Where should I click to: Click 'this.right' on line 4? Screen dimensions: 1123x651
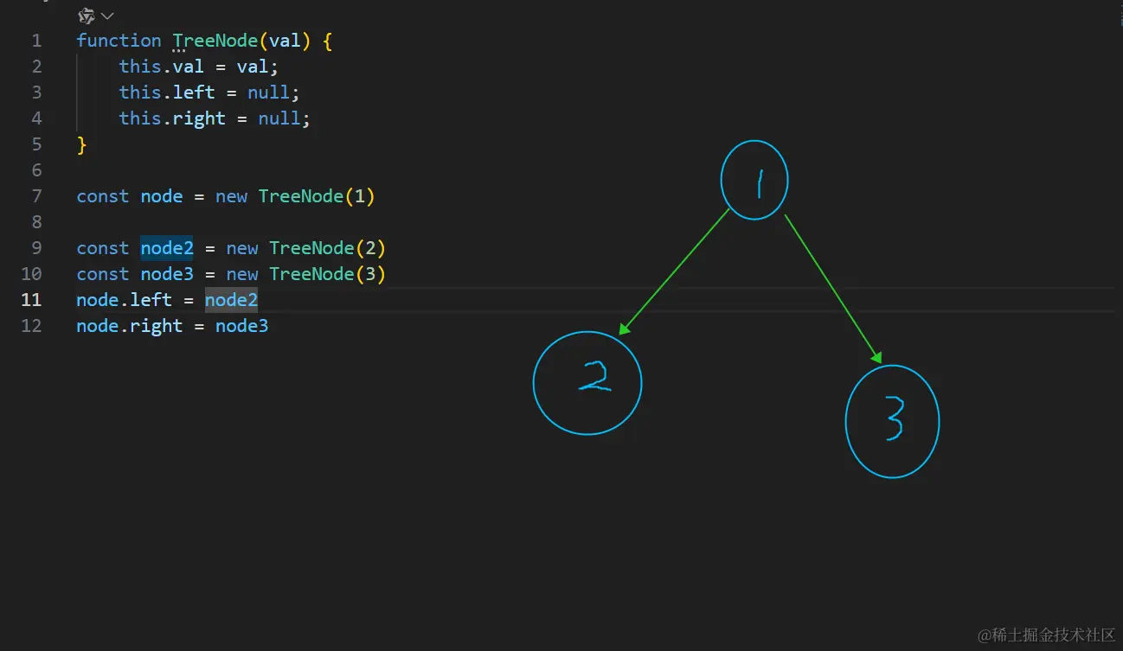172,118
